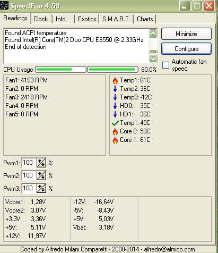The width and height of the screenshot is (218, 253).
Task: Maximize the SpeedFan window
Action: pos(197,6)
